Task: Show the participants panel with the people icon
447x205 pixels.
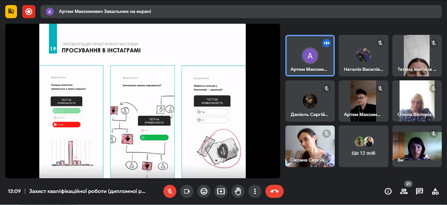Action: (404, 191)
